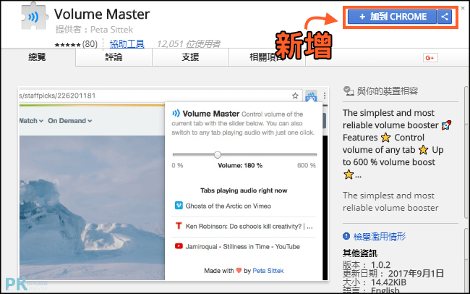Open the 協助工具 category link

(x=127, y=44)
